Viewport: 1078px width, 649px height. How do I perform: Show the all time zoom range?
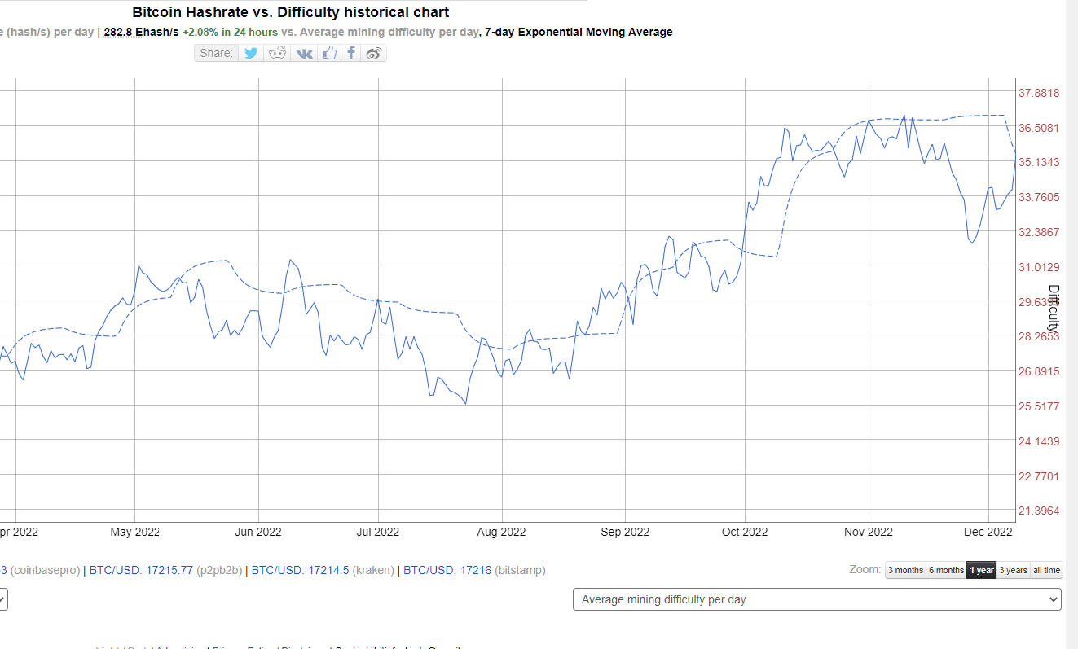[1046, 570]
